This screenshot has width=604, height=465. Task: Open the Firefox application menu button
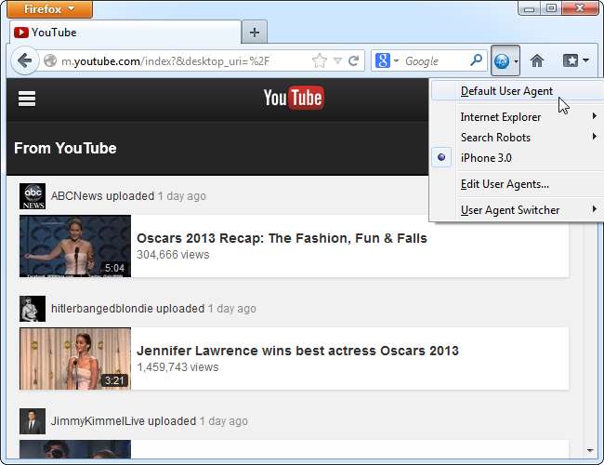46,9
